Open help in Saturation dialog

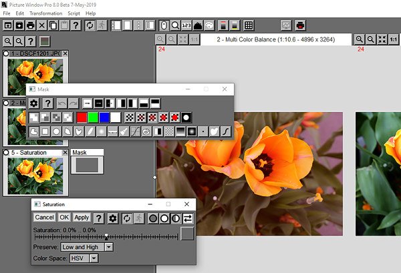[x=99, y=218]
